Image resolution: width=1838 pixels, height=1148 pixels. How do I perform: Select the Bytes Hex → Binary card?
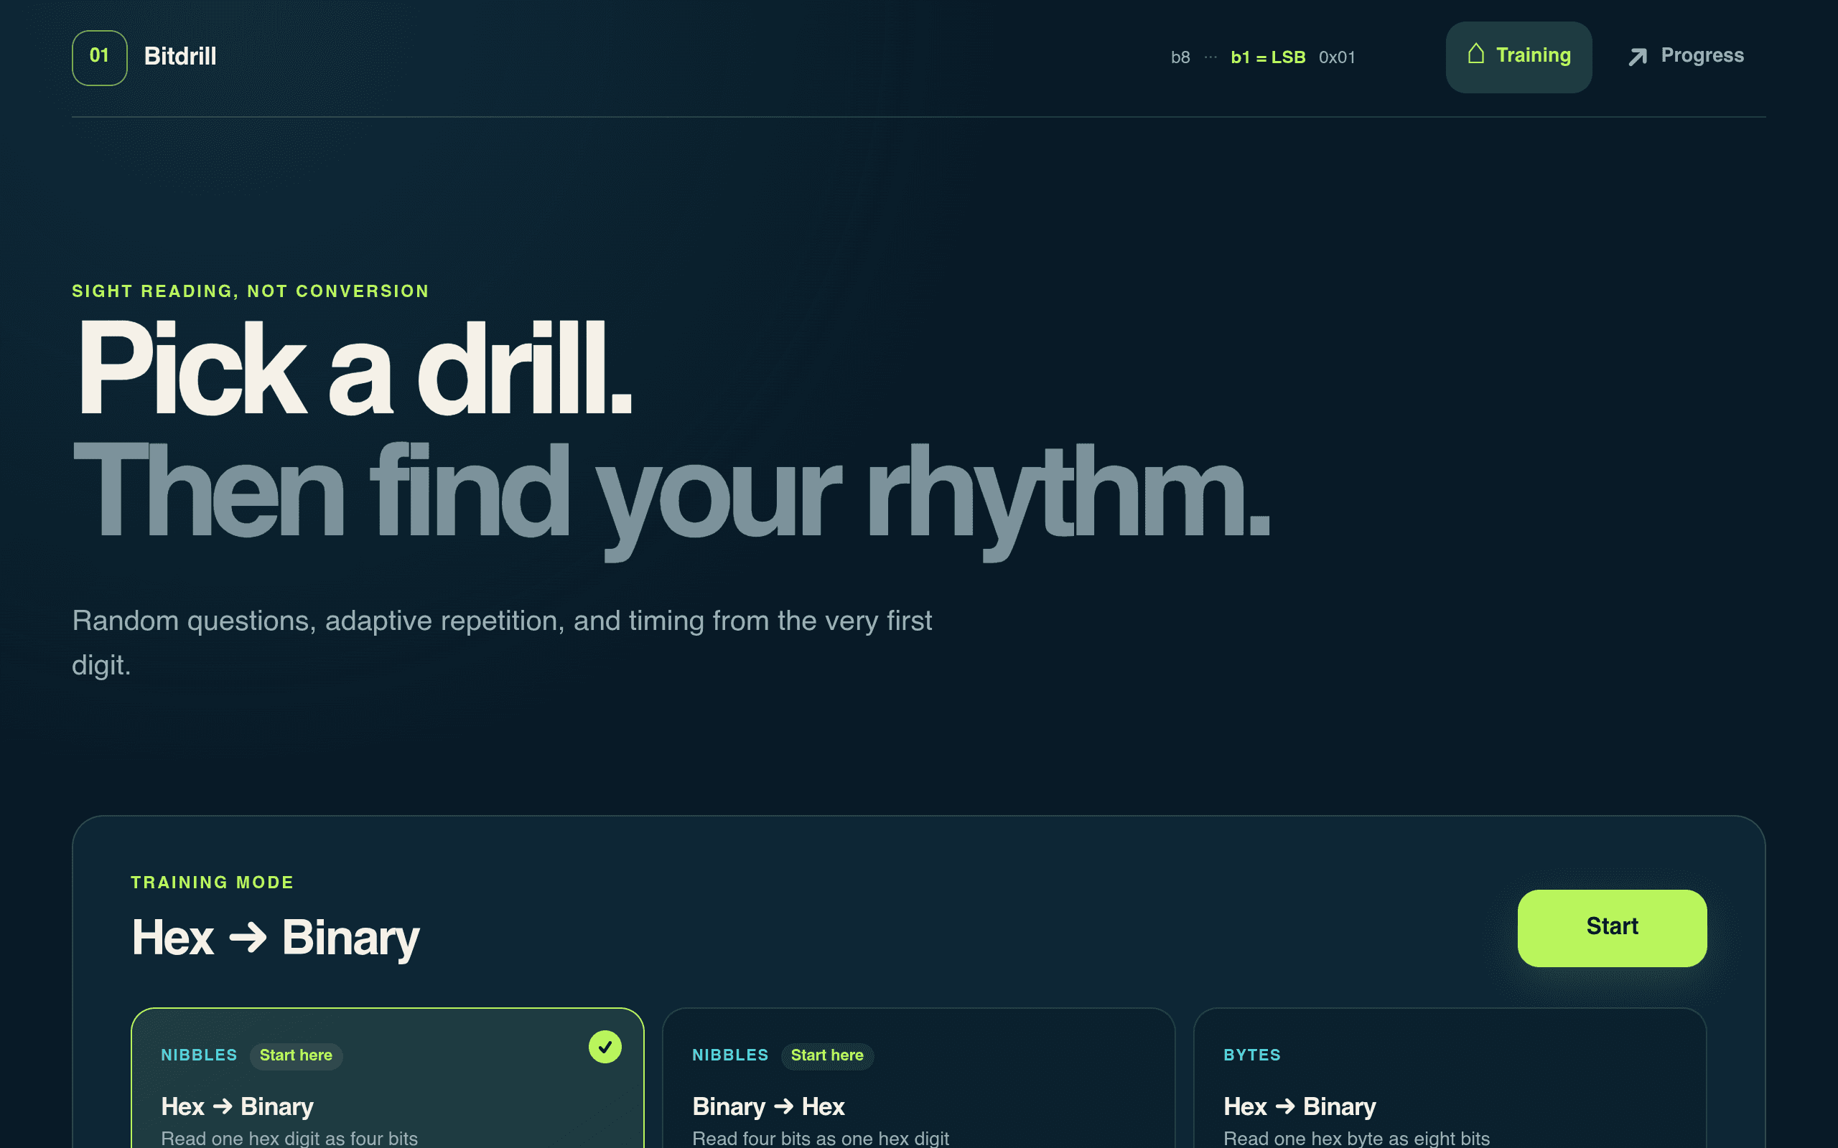click(1450, 1078)
